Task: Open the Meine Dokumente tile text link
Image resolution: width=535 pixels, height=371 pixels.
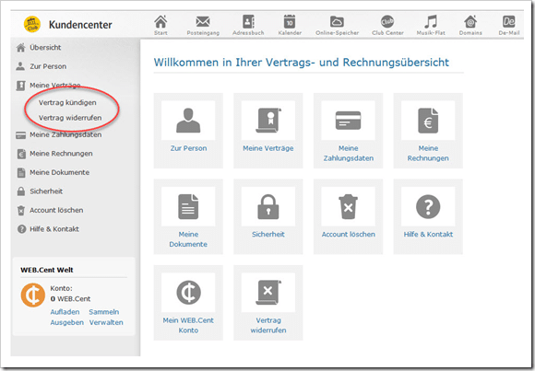Action: click(x=188, y=239)
